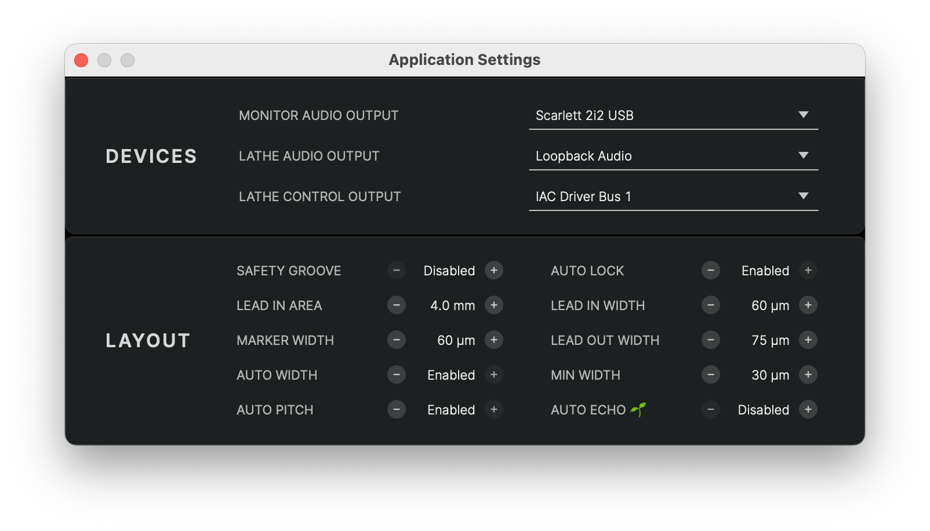The width and height of the screenshot is (930, 531).
Task: Increase Lead In Width value
Action: tap(808, 305)
